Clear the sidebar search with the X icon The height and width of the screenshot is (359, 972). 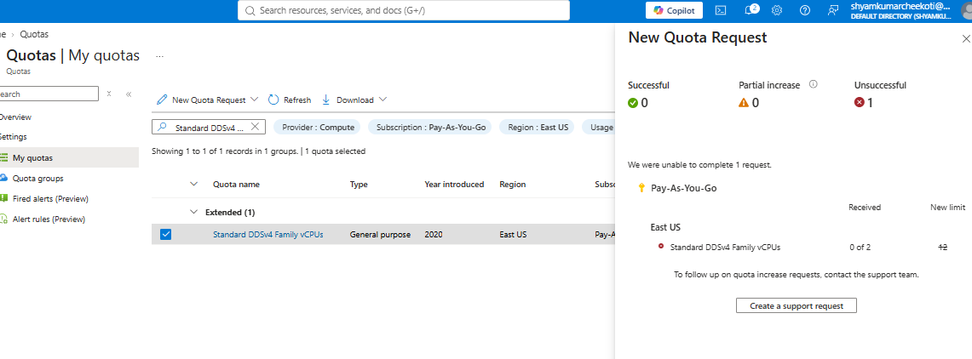108,94
